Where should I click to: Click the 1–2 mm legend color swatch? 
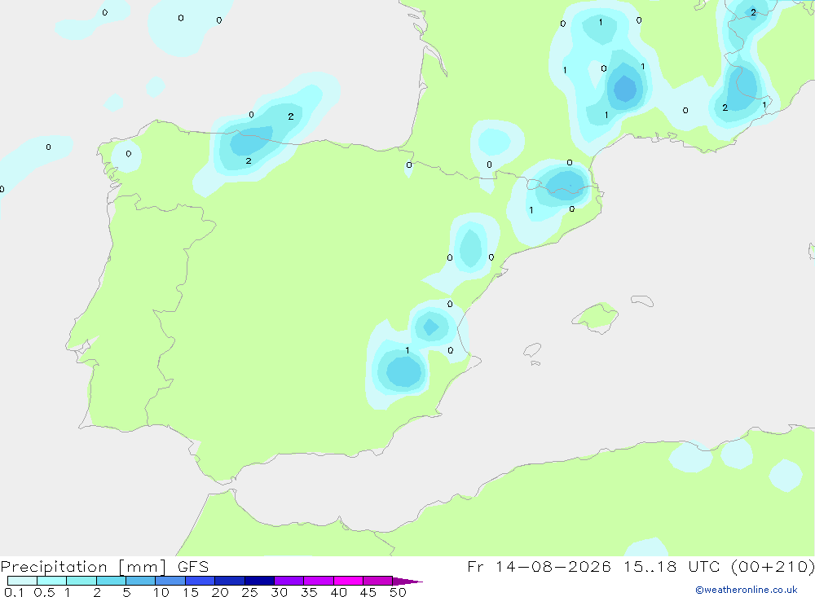tap(81, 581)
